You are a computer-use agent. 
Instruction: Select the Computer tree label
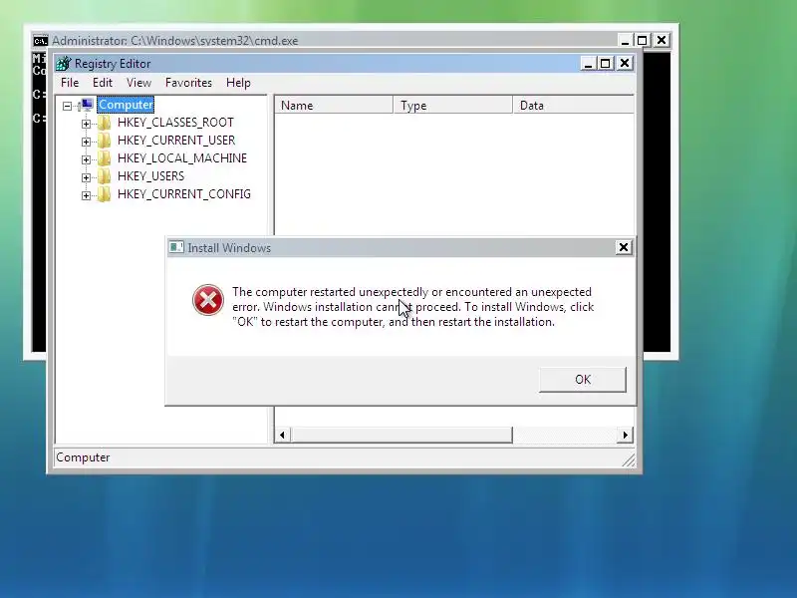(x=126, y=105)
